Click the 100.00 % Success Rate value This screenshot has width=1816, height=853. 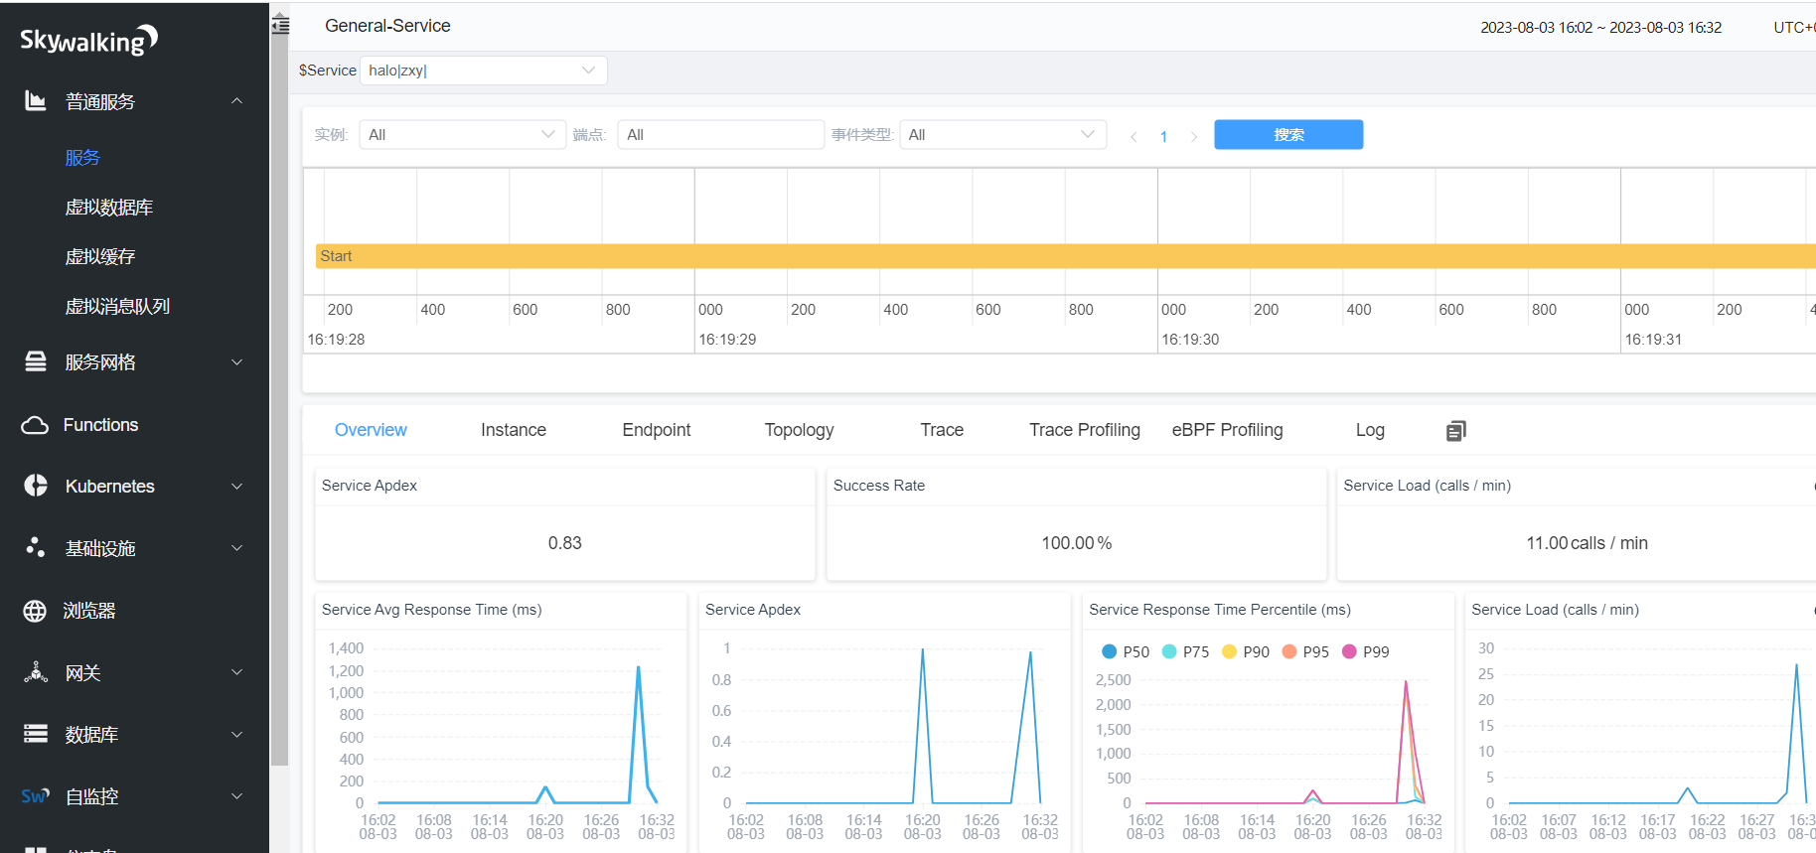[1077, 543]
